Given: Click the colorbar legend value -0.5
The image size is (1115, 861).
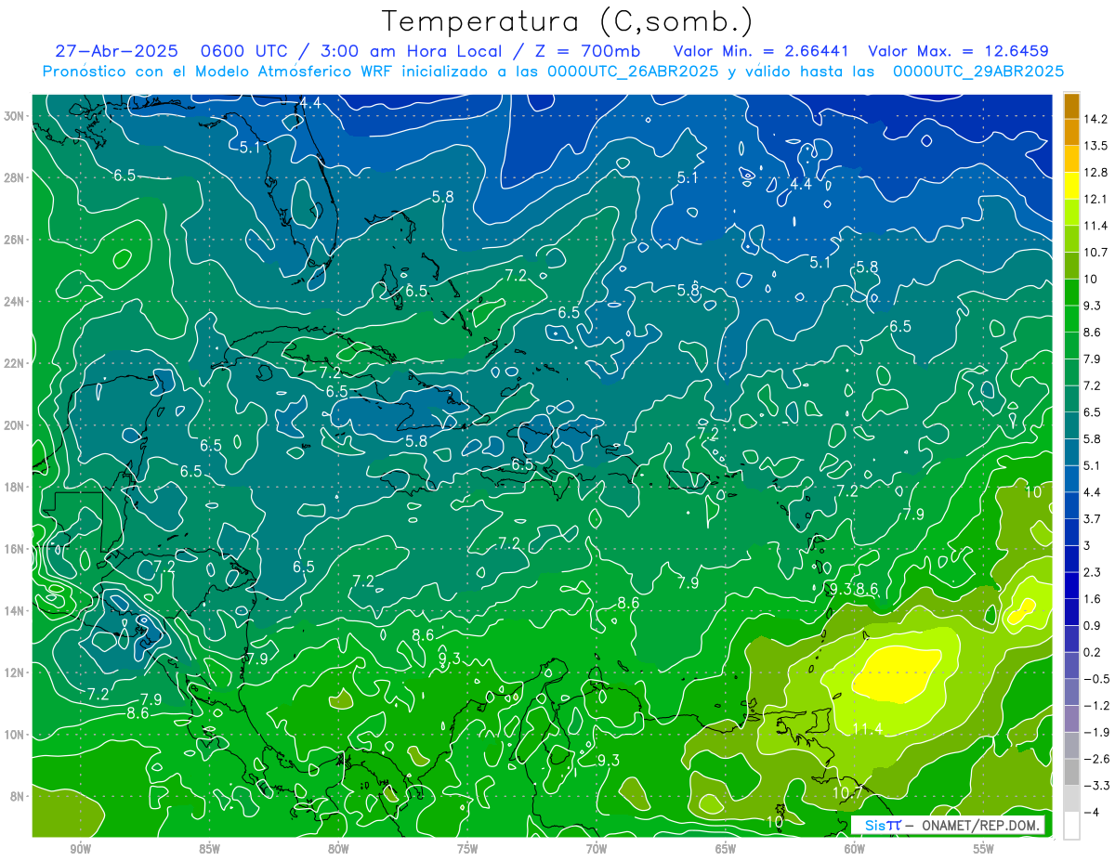Looking at the screenshot, I should pyautogui.click(x=1096, y=679).
